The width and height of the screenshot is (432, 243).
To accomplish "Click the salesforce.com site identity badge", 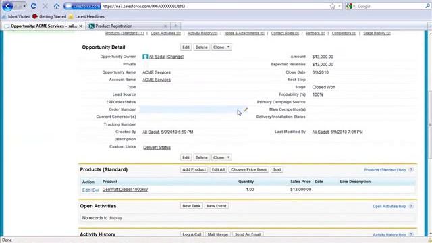I will click(82, 6).
